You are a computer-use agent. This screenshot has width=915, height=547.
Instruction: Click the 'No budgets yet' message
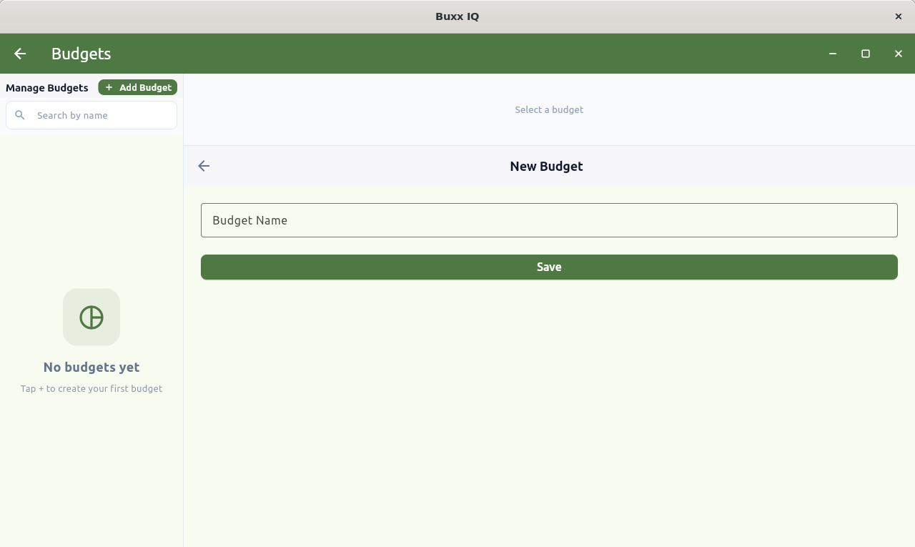(x=91, y=367)
